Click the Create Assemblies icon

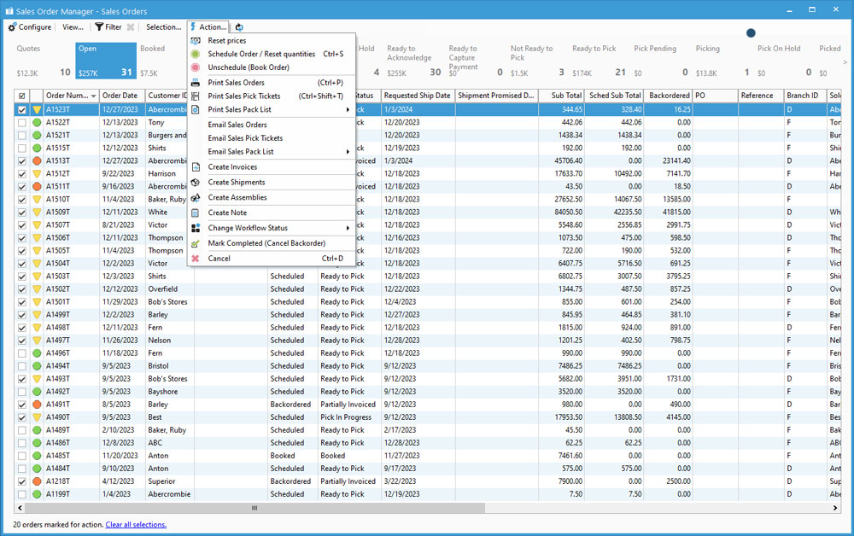click(x=196, y=198)
